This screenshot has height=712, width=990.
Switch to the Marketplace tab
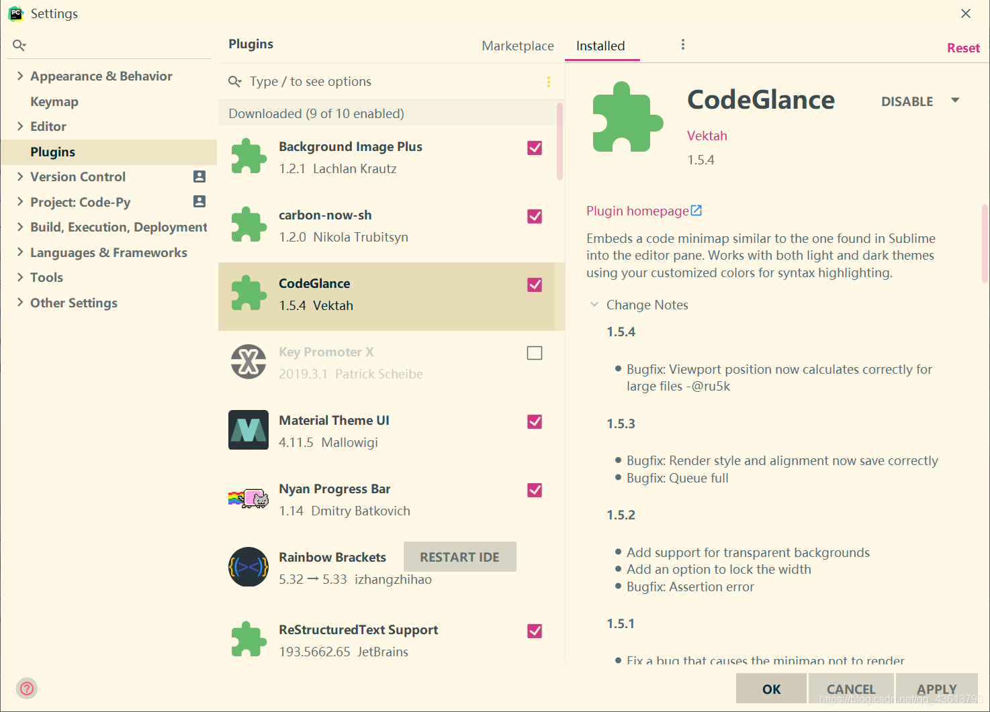pos(518,46)
